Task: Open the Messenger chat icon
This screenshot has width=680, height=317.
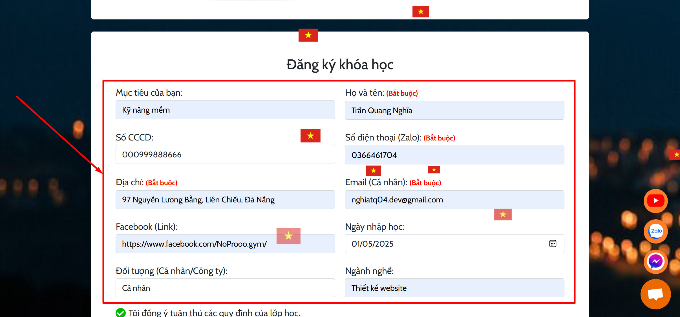Action: click(x=655, y=262)
